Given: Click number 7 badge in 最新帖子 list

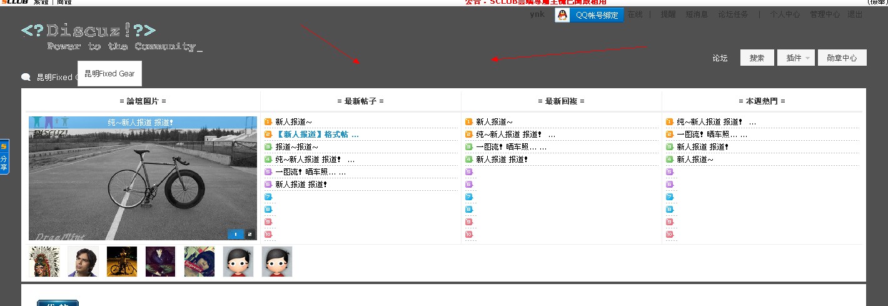Looking at the screenshot, I should pyautogui.click(x=268, y=197).
